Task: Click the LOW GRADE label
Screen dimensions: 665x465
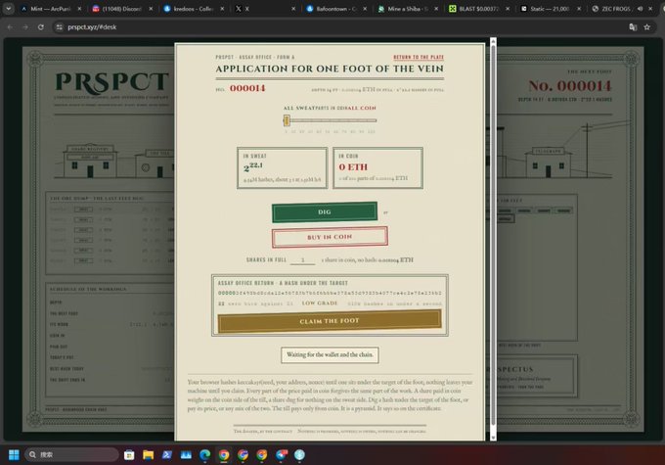Action: [x=320, y=303]
